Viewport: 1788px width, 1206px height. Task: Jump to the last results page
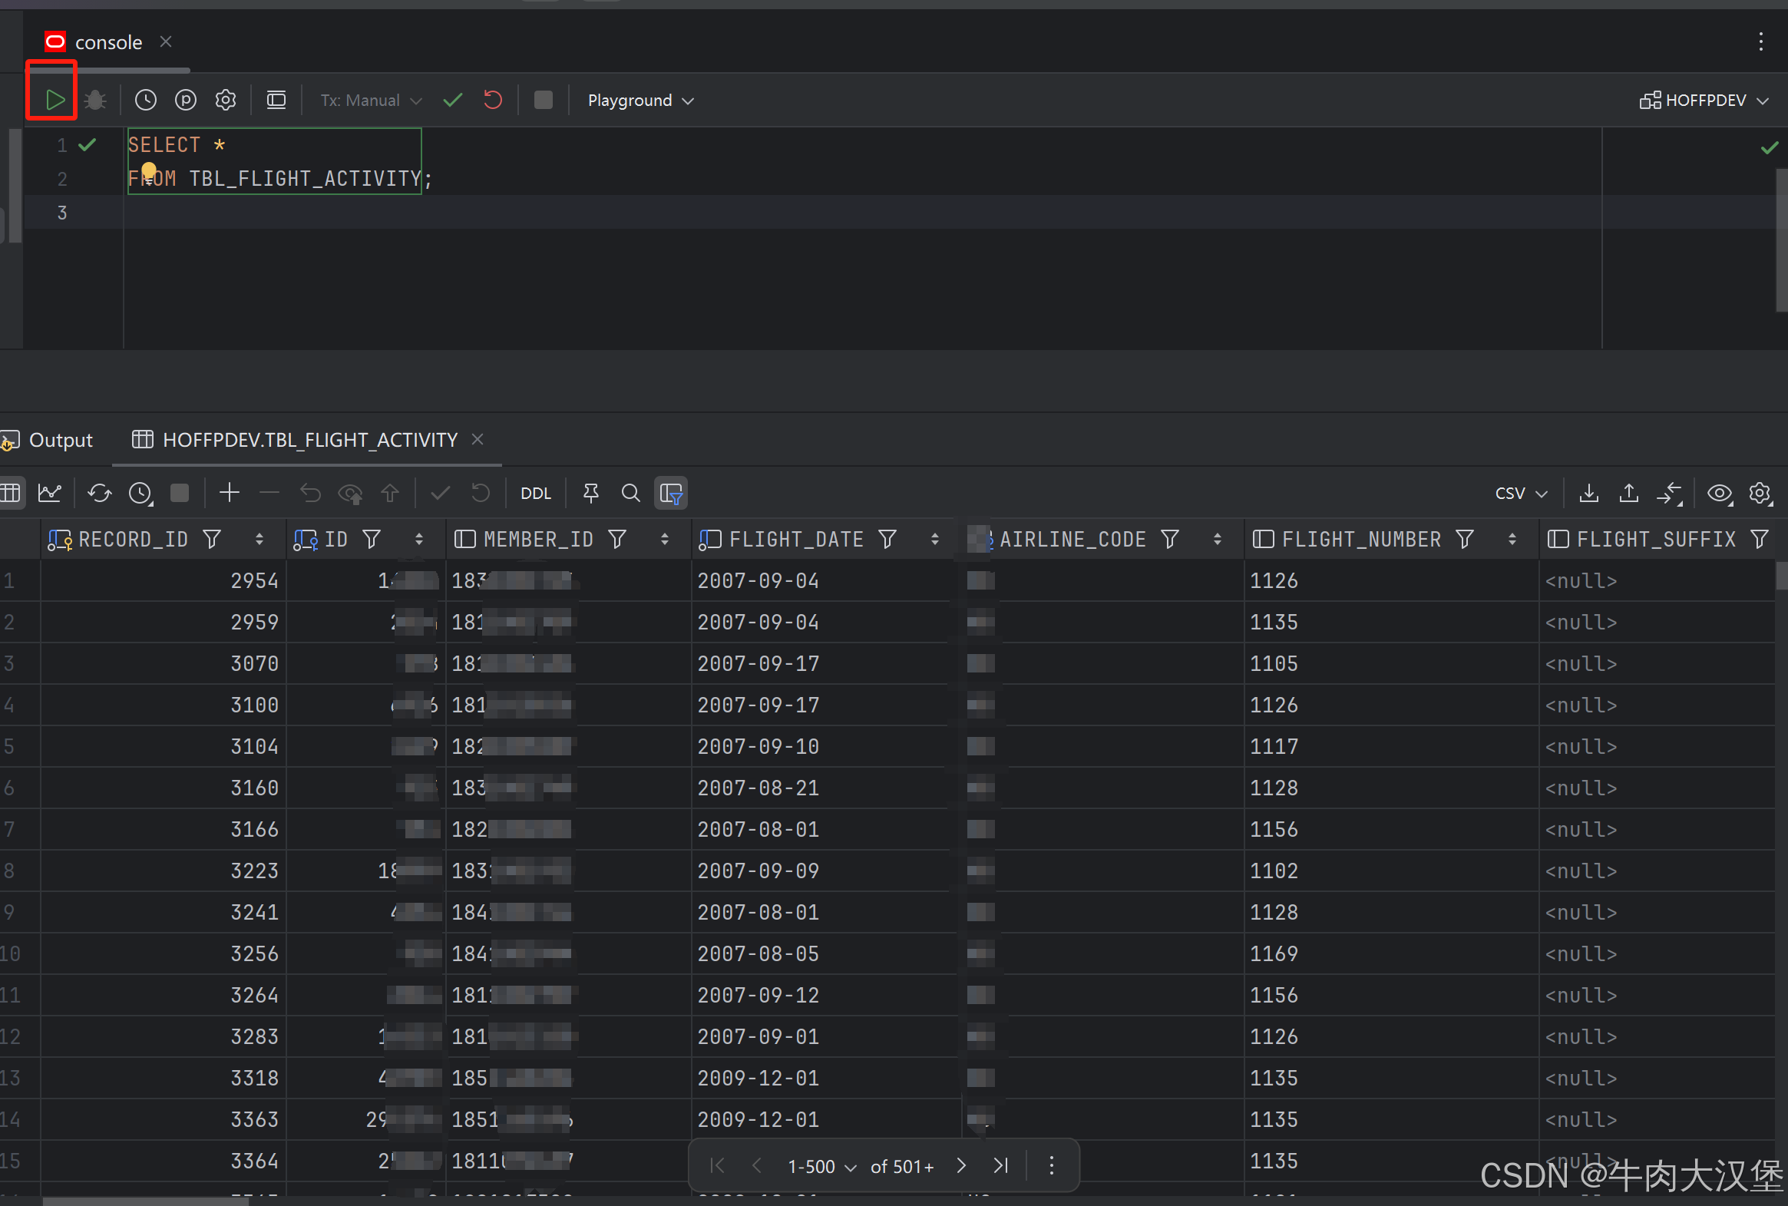(x=1000, y=1166)
